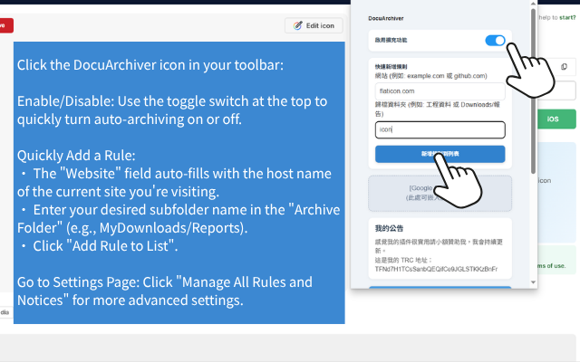Click the copy icon on the right
Image resolution: width=580 pixels, height=362 pixels.
click(x=564, y=66)
